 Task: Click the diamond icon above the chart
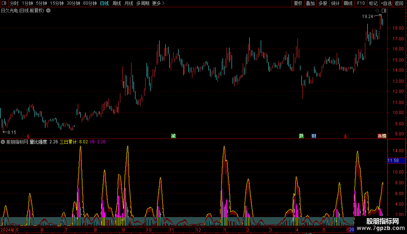pyautogui.click(x=377, y=11)
